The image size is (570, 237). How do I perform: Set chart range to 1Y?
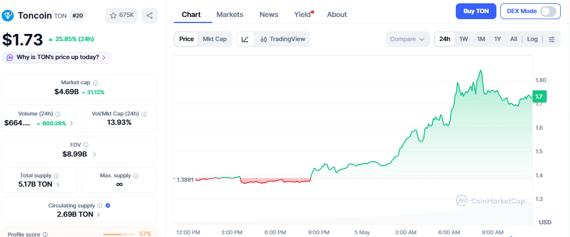coord(498,39)
